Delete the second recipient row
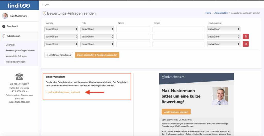The width and height of the screenshot is (264, 136). 246,36
